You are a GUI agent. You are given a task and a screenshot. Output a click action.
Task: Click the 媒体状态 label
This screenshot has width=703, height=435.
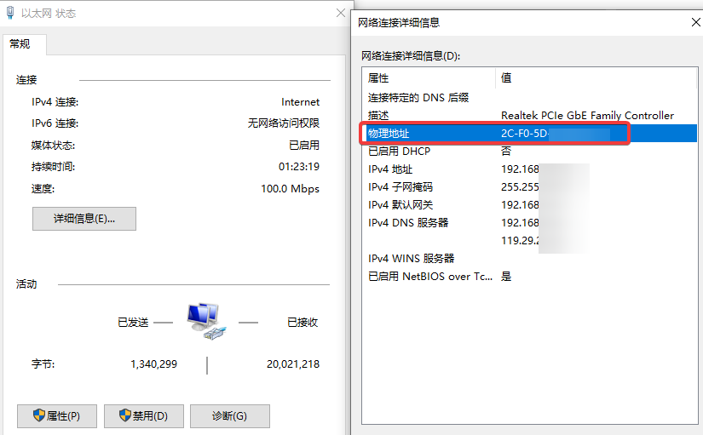[x=53, y=146]
